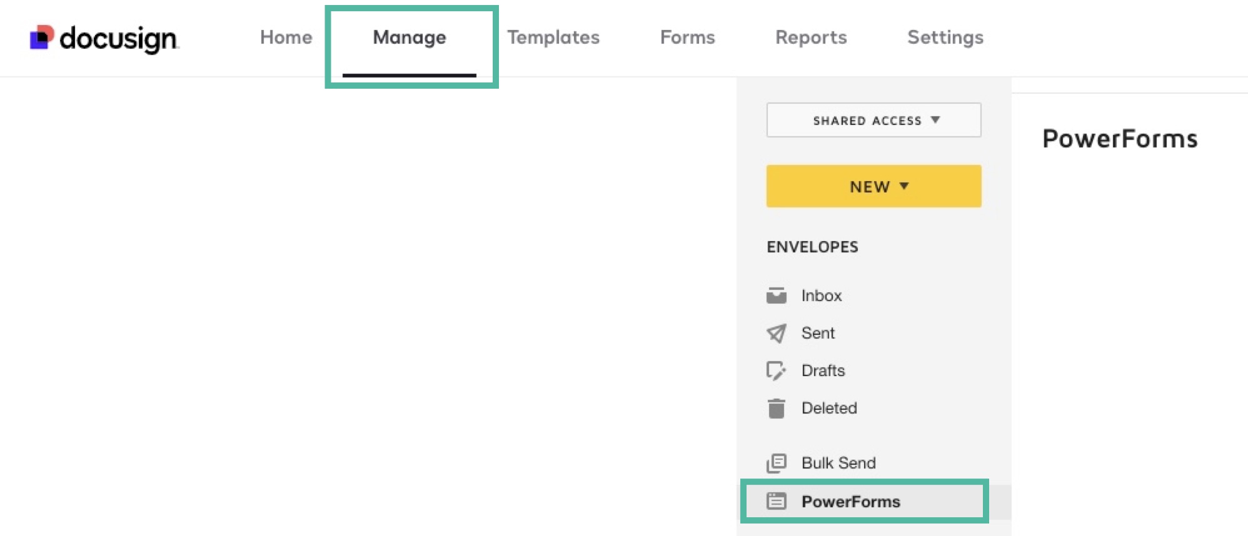Click the Deleted trash can icon

coord(776,408)
